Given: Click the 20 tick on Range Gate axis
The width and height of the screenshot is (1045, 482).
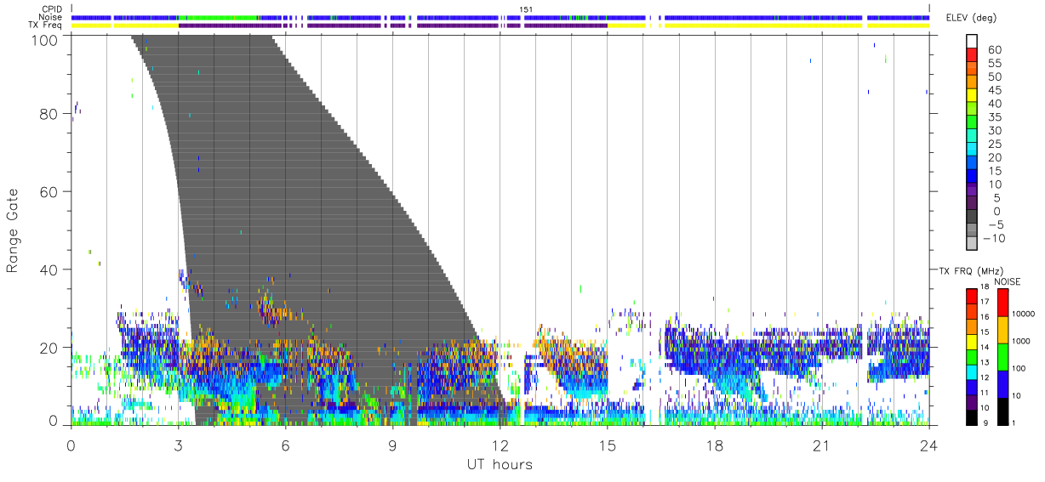Looking at the screenshot, I should point(49,348).
